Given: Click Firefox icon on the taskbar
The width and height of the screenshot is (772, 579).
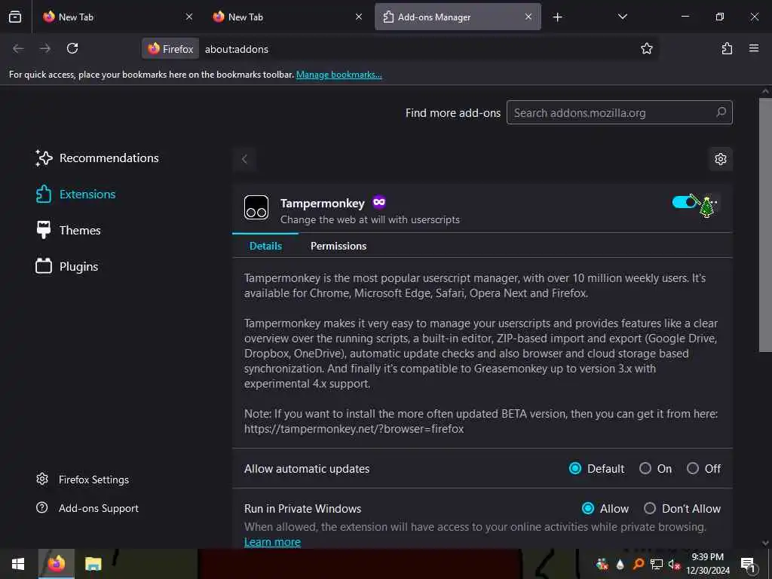Looking at the screenshot, I should 56,564.
